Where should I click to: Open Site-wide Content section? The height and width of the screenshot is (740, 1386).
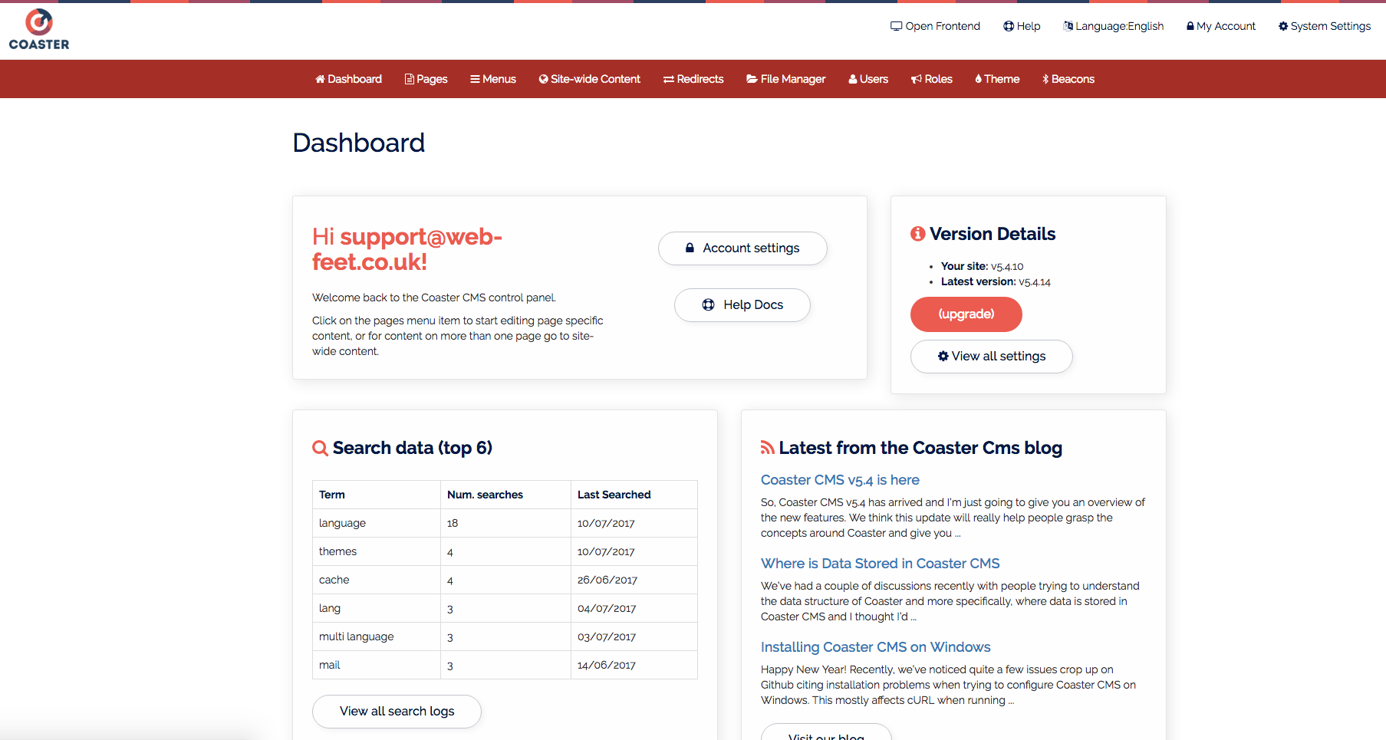589,79
